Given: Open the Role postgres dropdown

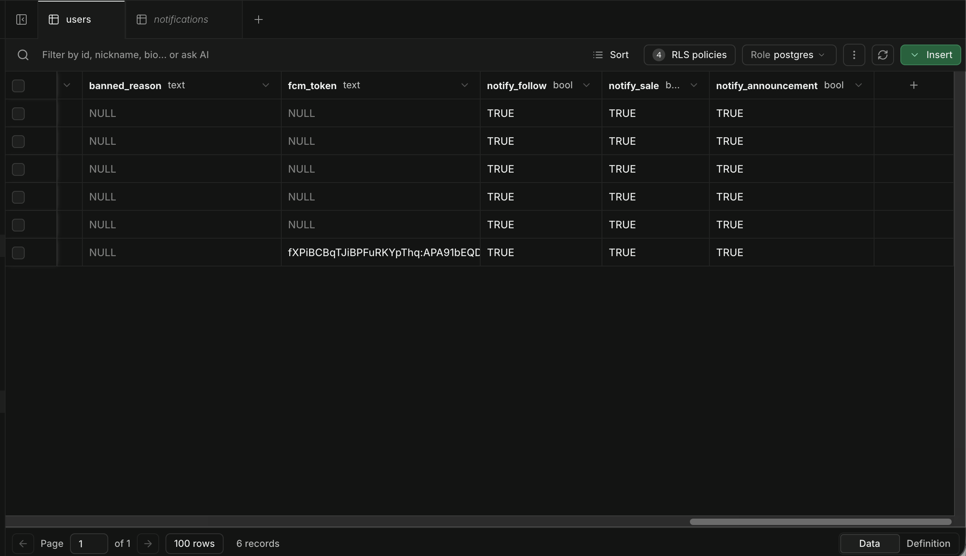Looking at the screenshot, I should coord(789,55).
